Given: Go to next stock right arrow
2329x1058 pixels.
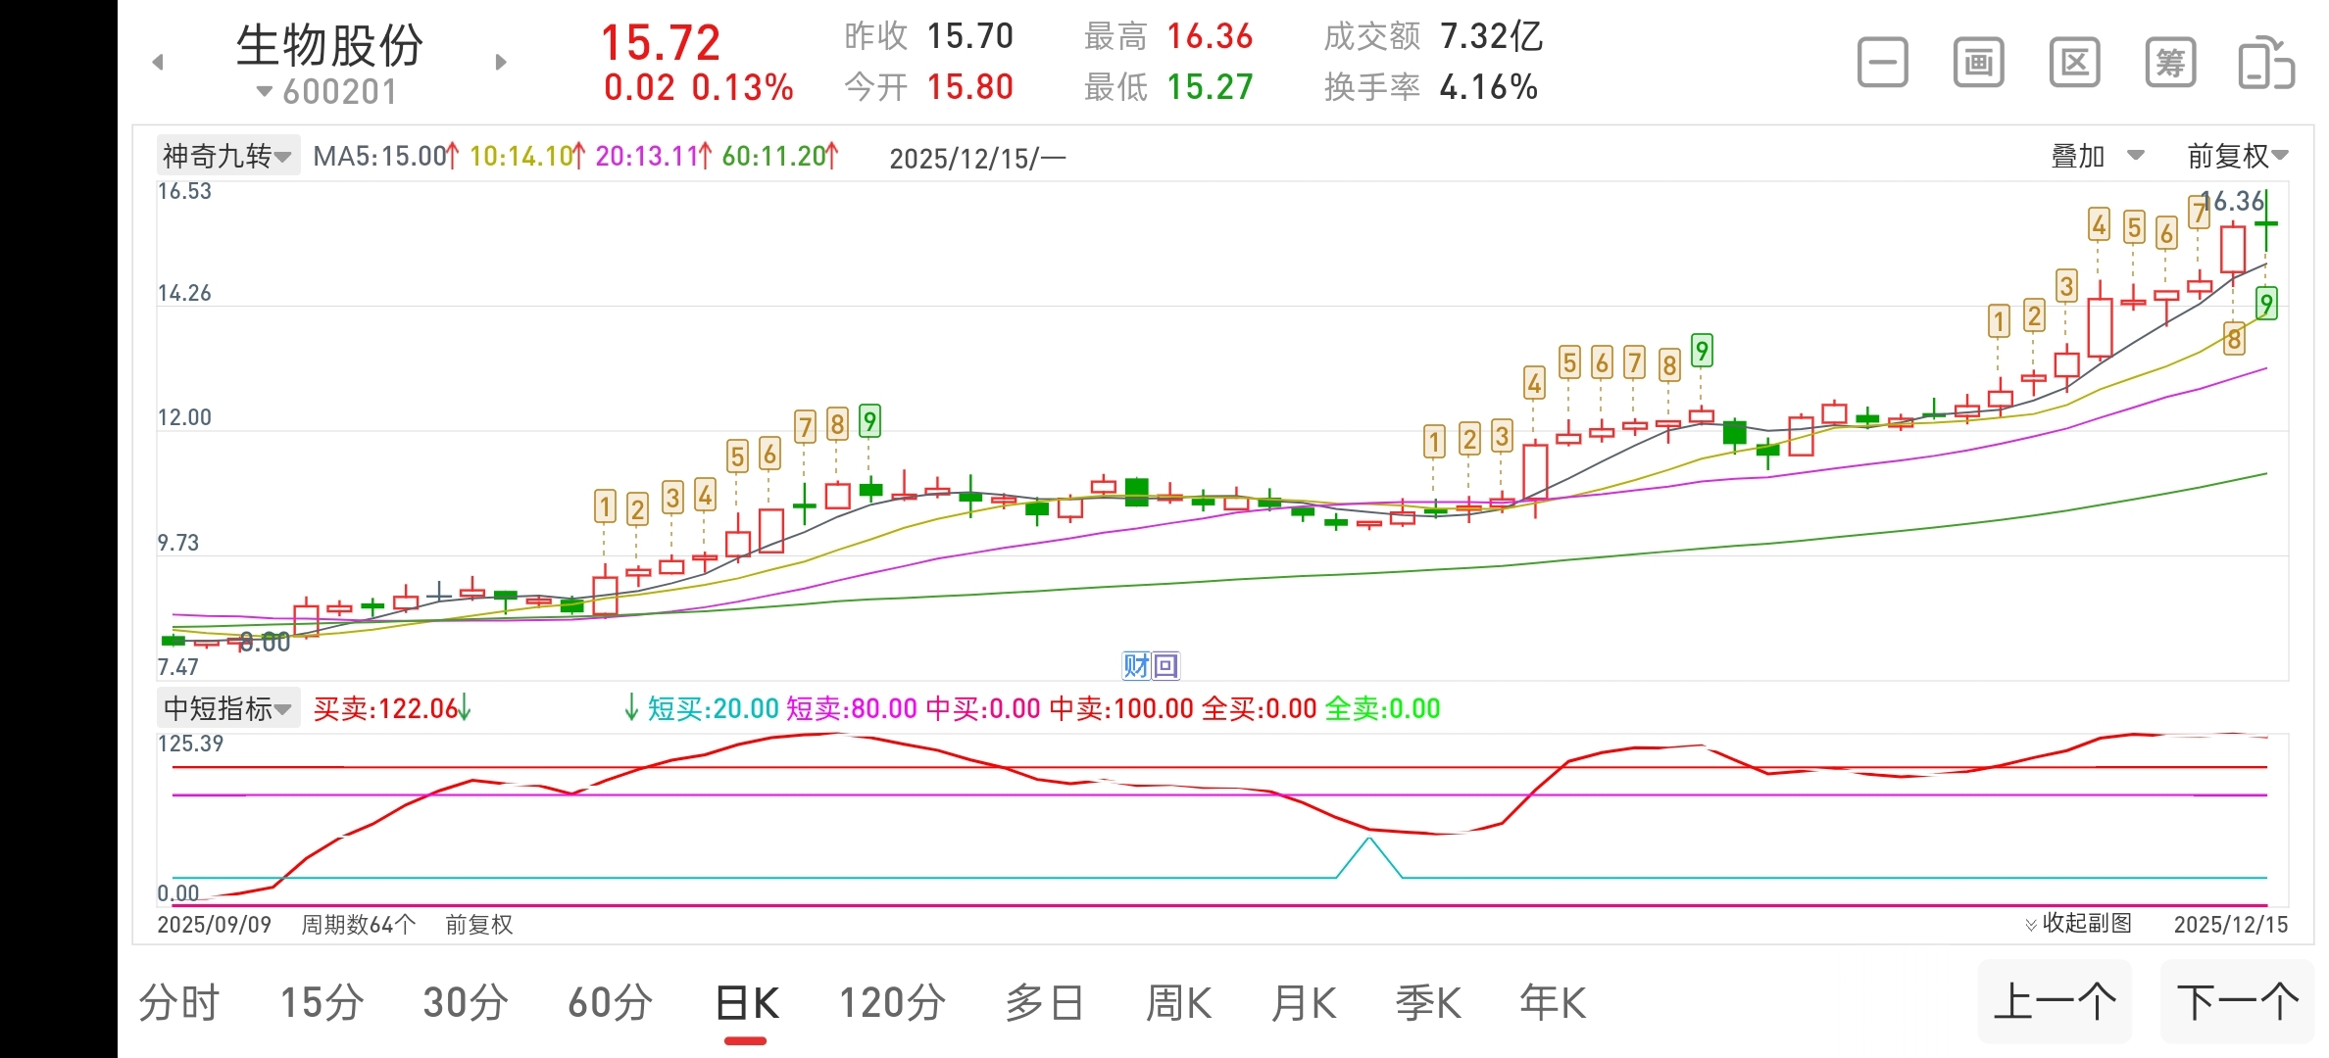Looking at the screenshot, I should pyautogui.click(x=501, y=63).
